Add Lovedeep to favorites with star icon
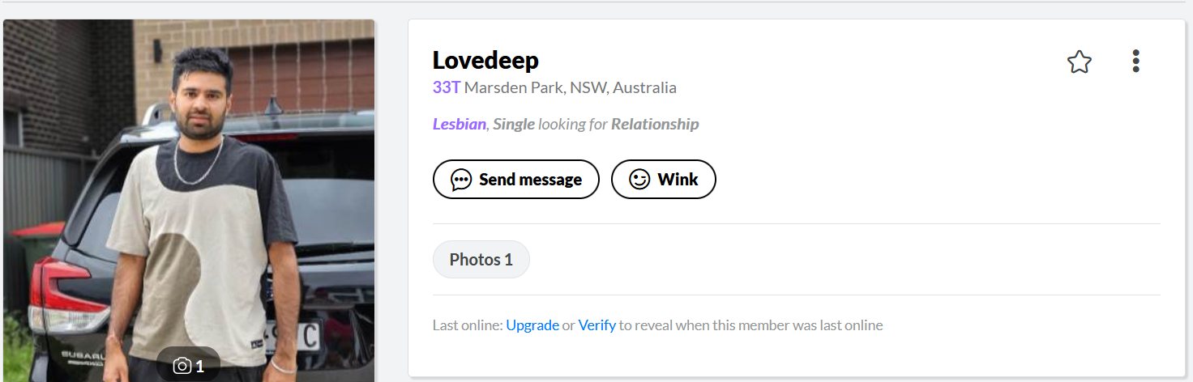This screenshot has width=1193, height=382. point(1079,62)
